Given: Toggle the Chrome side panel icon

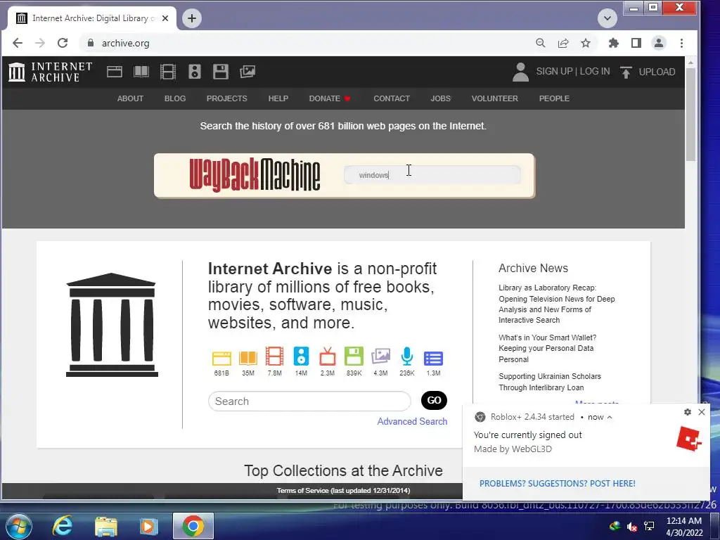Looking at the screenshot, I should pyautogui.click(x=636, y=43).
